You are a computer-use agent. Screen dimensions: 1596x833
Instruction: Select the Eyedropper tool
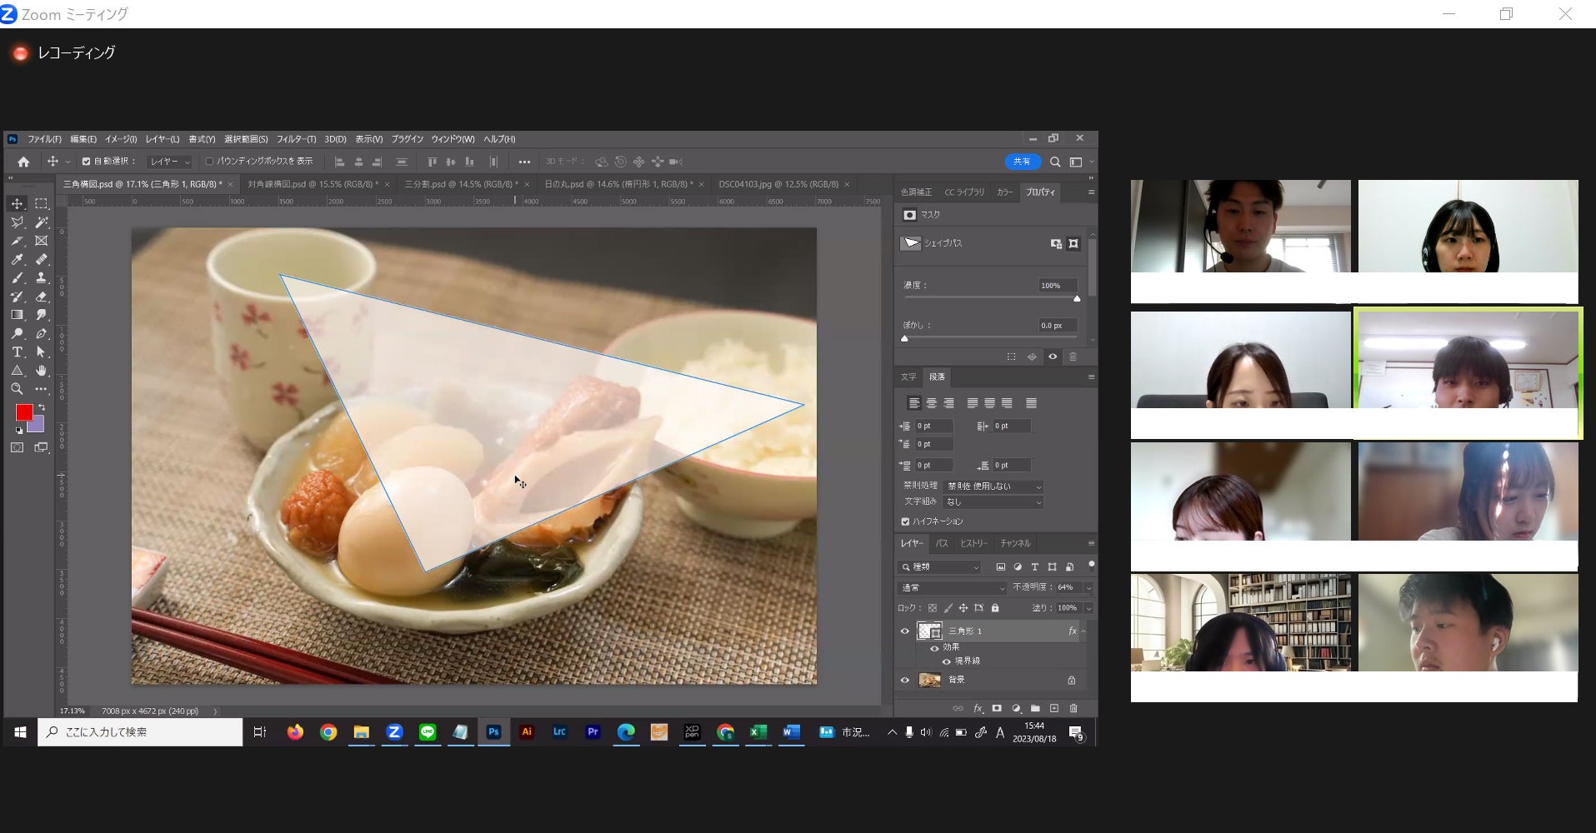coord(17,259)
